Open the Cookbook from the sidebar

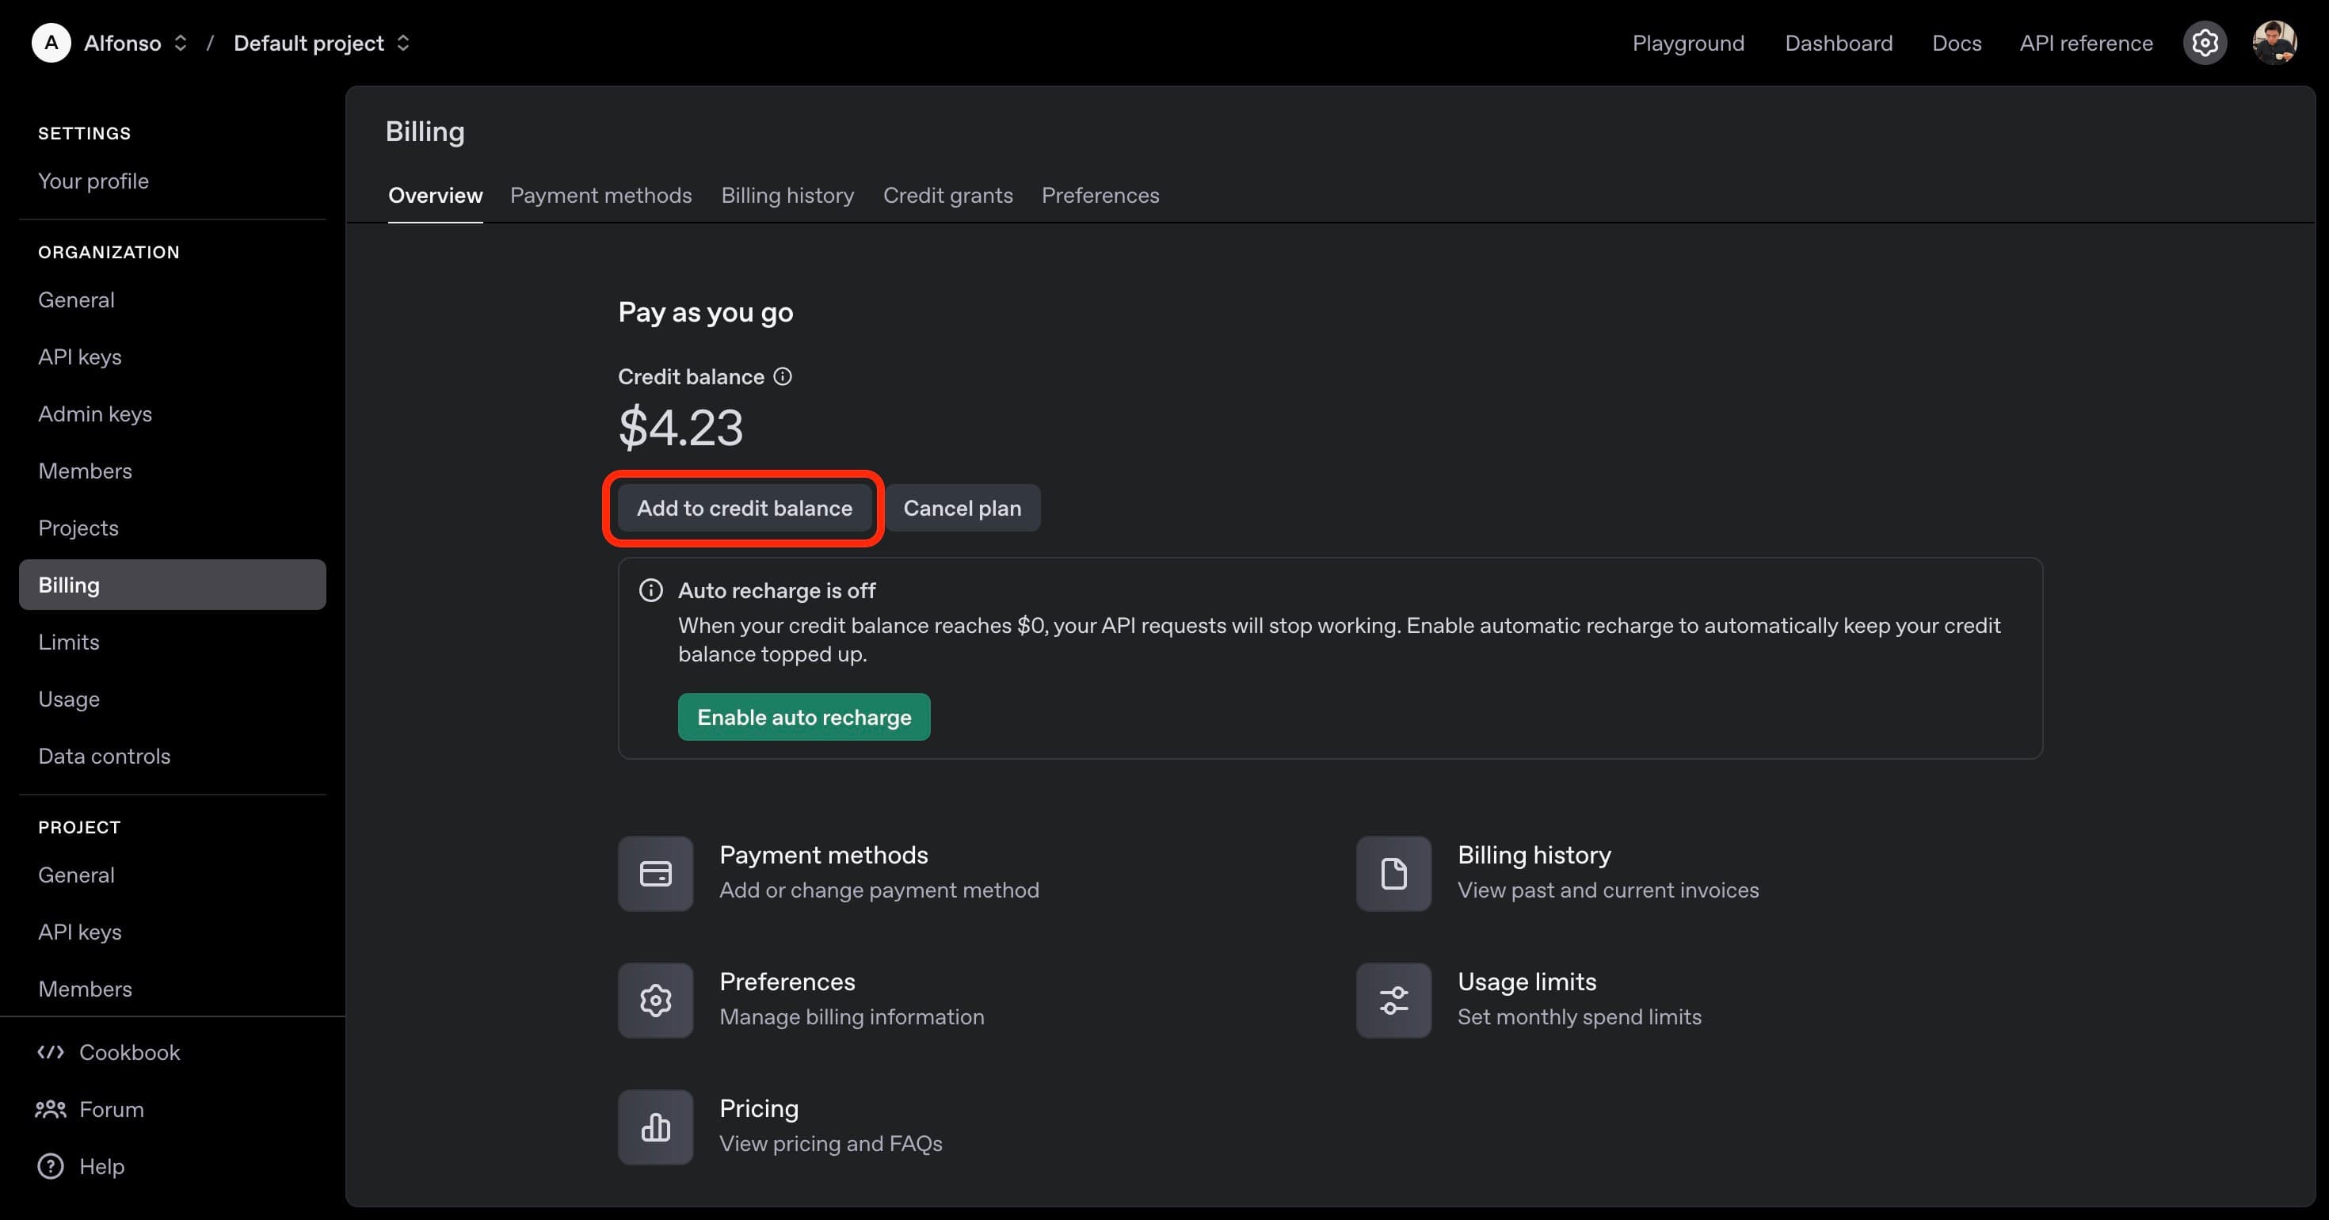(129, 1052)
